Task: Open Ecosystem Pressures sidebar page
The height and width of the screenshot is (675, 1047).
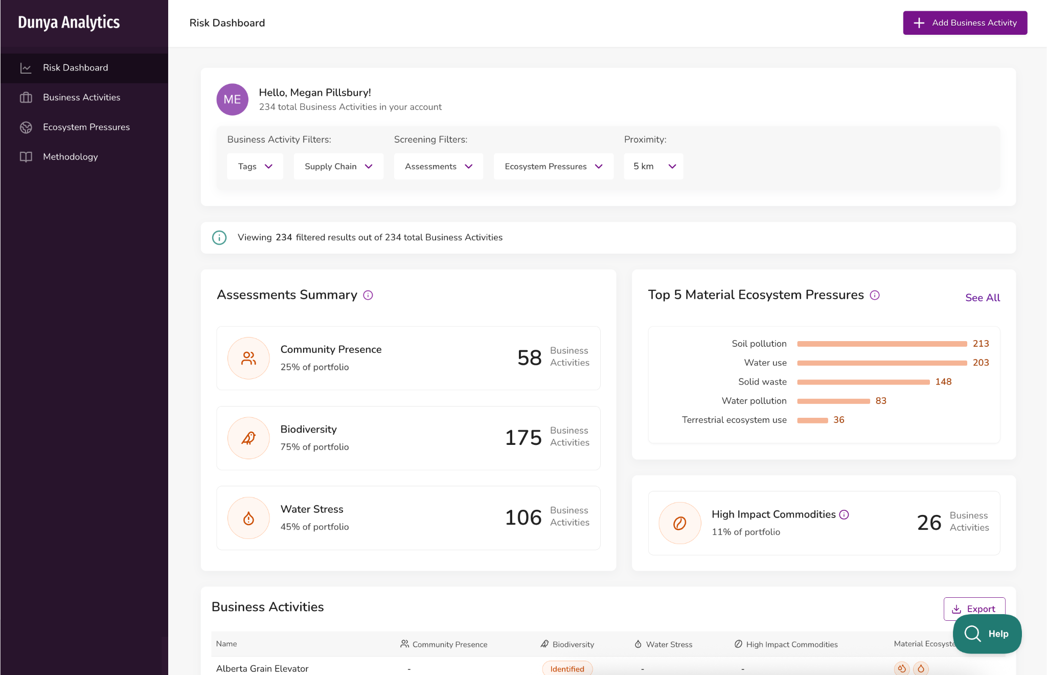Action: point(86,127)
